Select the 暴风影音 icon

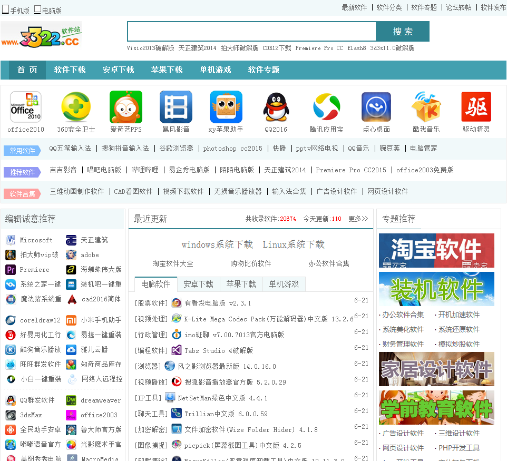click(176, 107)
